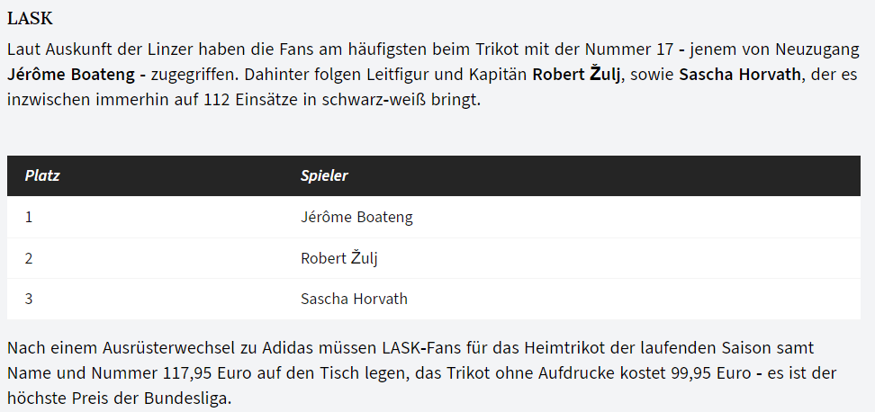The image size is (875, 412).
Task: Select rank 2 cell in Platz column
Action: click(29, 258)
